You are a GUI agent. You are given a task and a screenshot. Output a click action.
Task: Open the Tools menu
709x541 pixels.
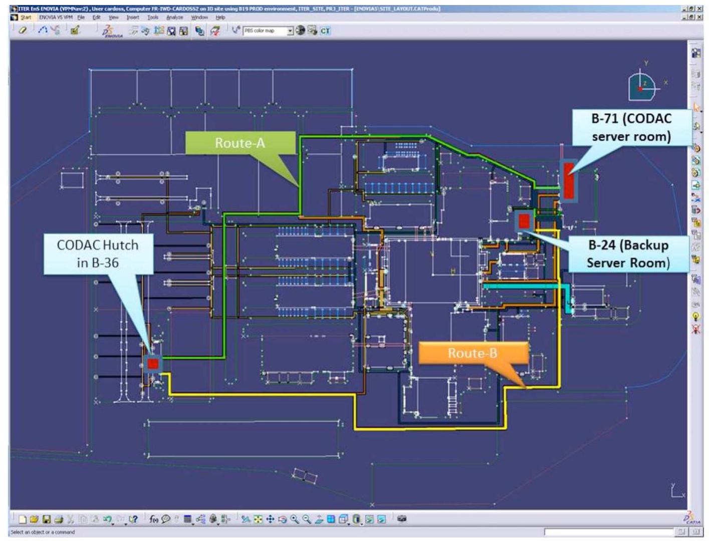pyautogui.click(x=152, y=17)
